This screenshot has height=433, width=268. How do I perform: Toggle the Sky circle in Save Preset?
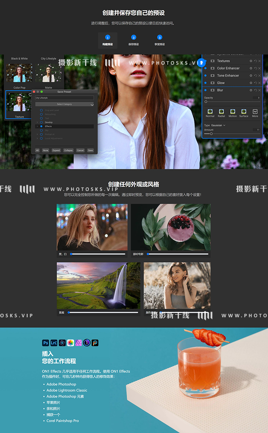tap(41, 130)
